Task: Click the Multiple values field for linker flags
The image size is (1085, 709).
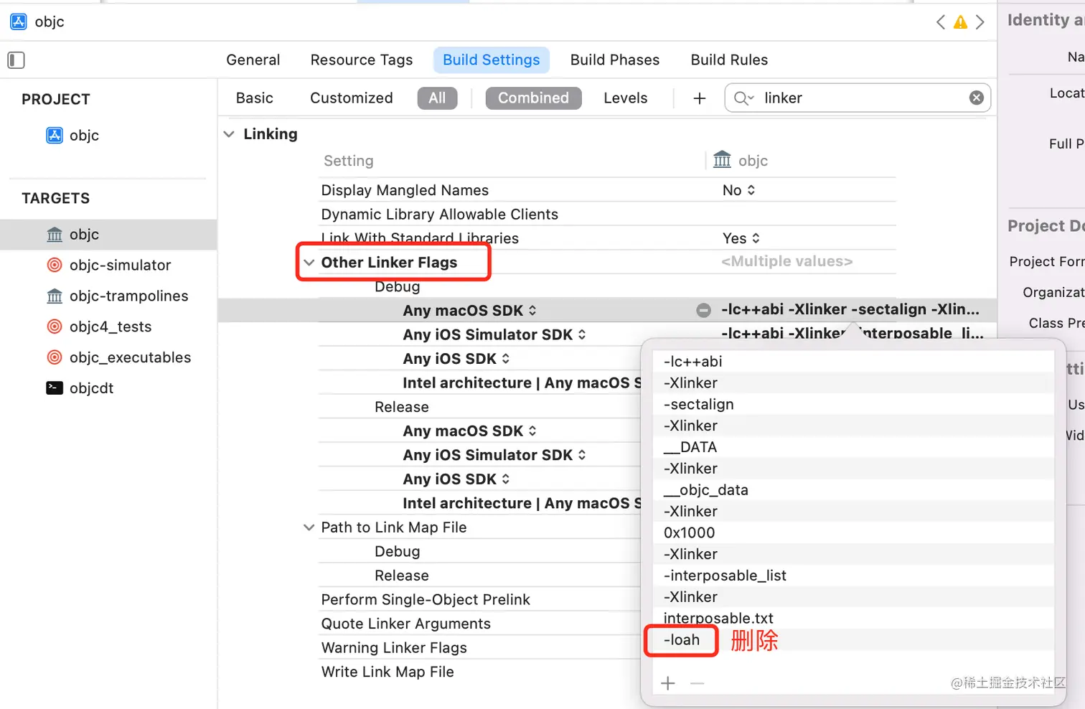Action: click(787, 262)
